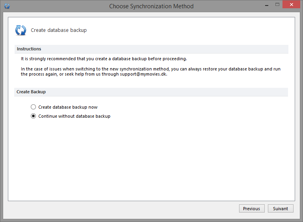
Task: Click the Continue without database backup label
Action: pyautogui.click(x=74, y=116)
